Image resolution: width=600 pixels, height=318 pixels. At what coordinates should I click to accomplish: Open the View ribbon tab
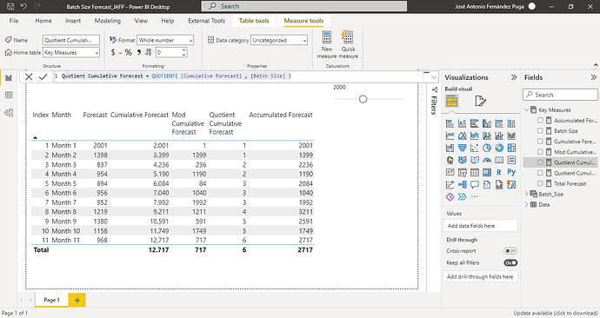[141, 21]
